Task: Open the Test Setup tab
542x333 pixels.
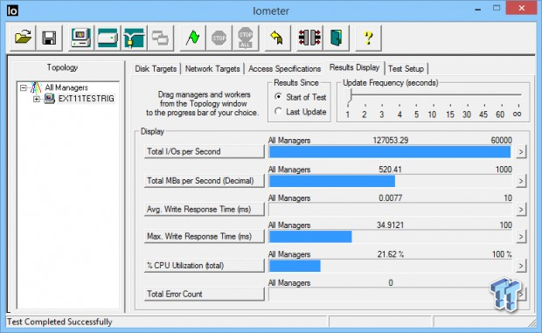Action: [x=406, y=69]
